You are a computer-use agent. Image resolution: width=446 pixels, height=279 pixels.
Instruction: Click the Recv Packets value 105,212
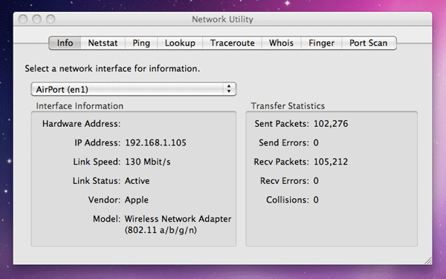331,162
